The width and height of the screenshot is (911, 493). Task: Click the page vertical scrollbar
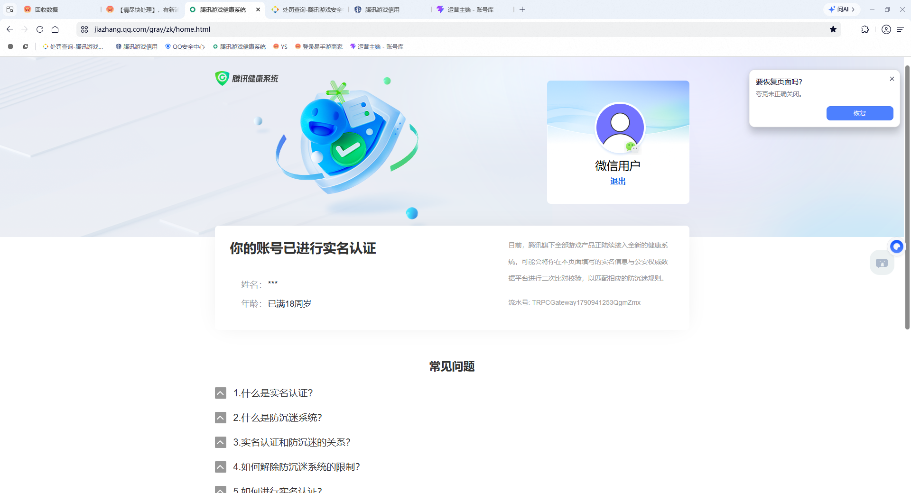pos(907,197)
